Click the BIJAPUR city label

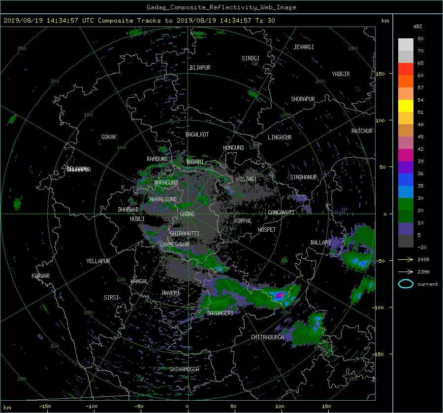pyautogui.click(x=200, y=68)
